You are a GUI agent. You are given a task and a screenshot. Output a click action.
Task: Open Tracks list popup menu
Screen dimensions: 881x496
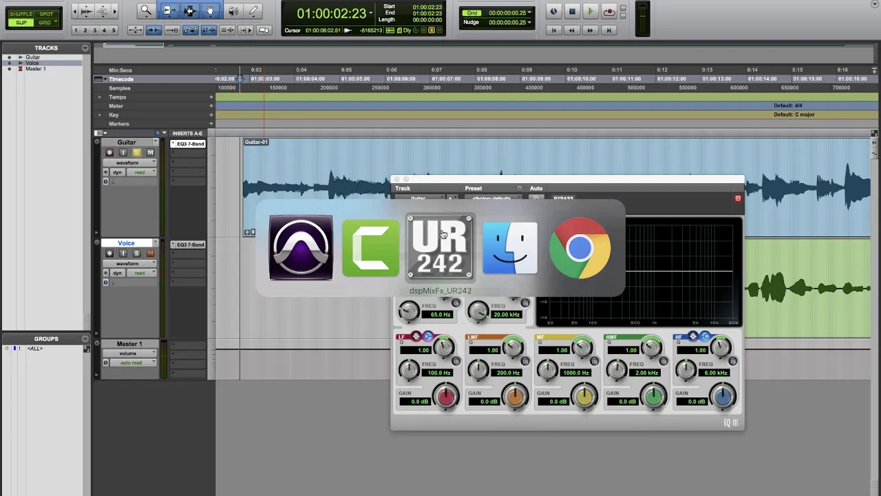click(x=85, y=48)
